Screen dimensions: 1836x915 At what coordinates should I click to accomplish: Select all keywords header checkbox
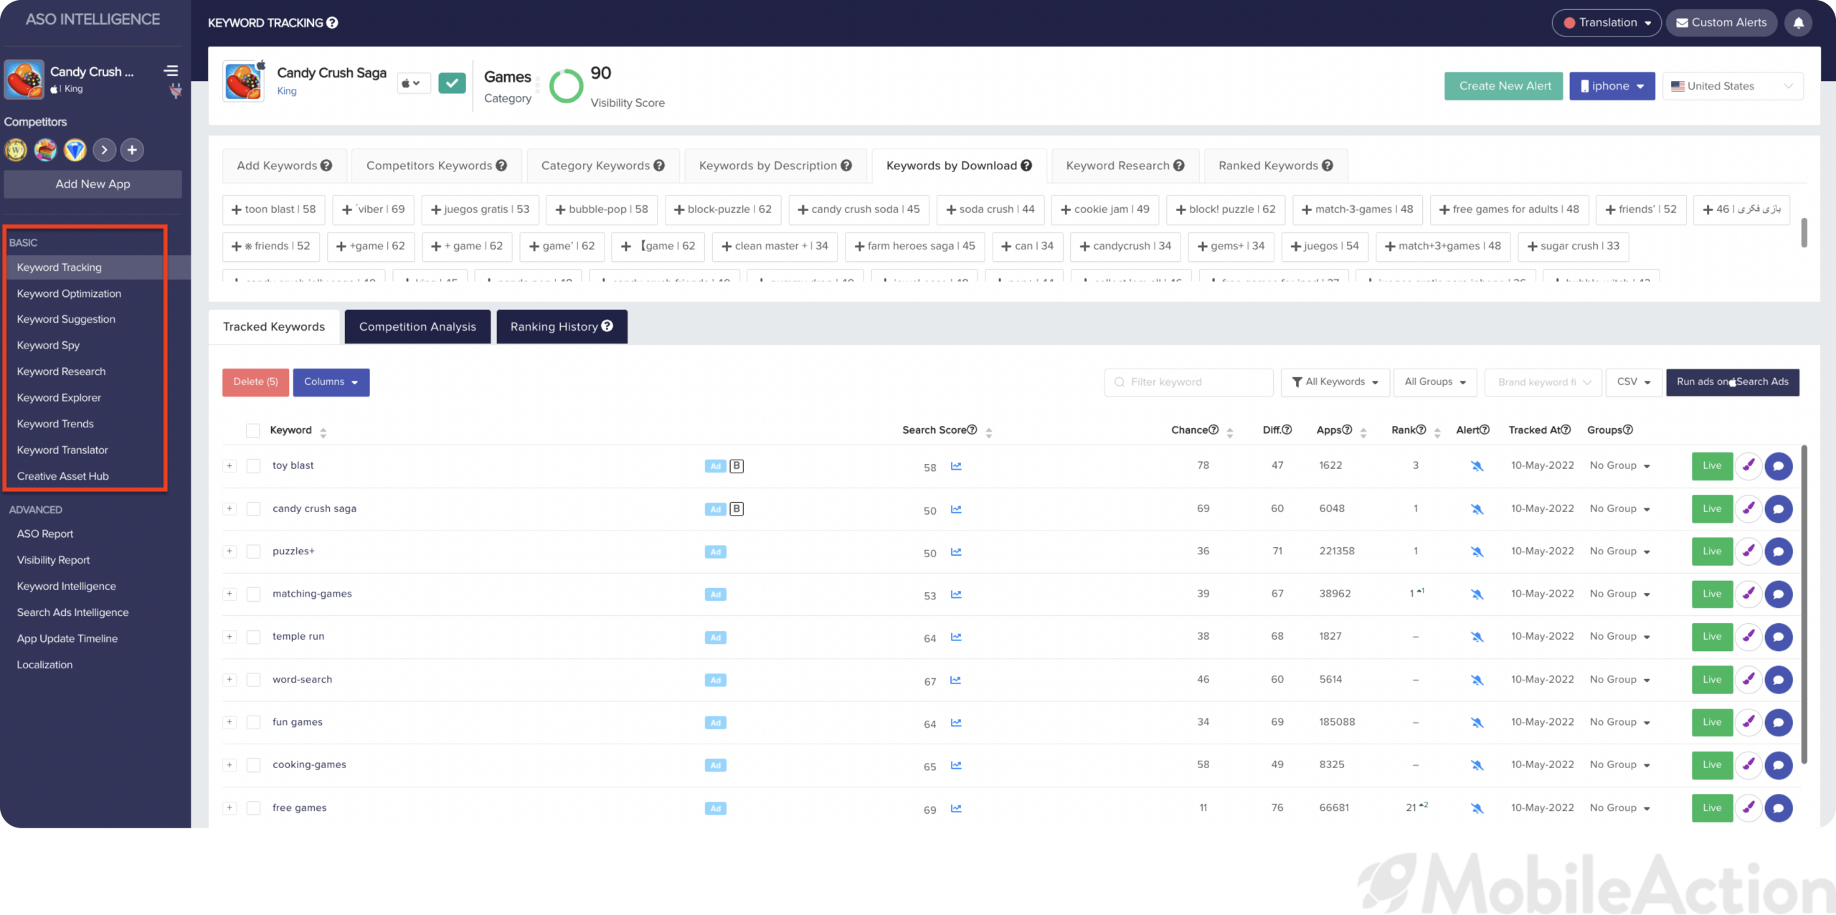coord(252,430)
